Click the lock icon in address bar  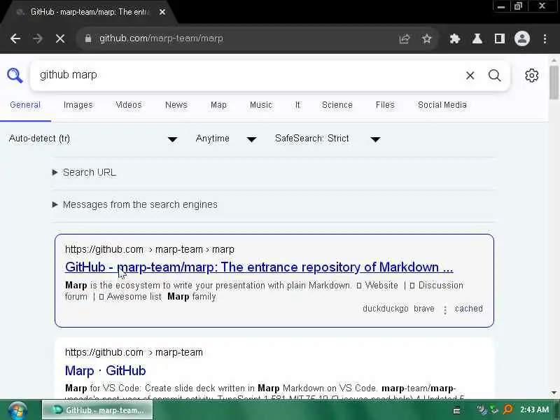[x=88, y=38]
